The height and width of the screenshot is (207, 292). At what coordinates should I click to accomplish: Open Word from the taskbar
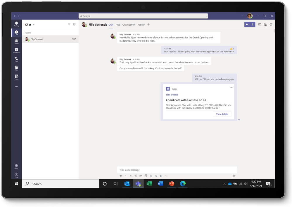pyautogui.click(x=160, y=184)
